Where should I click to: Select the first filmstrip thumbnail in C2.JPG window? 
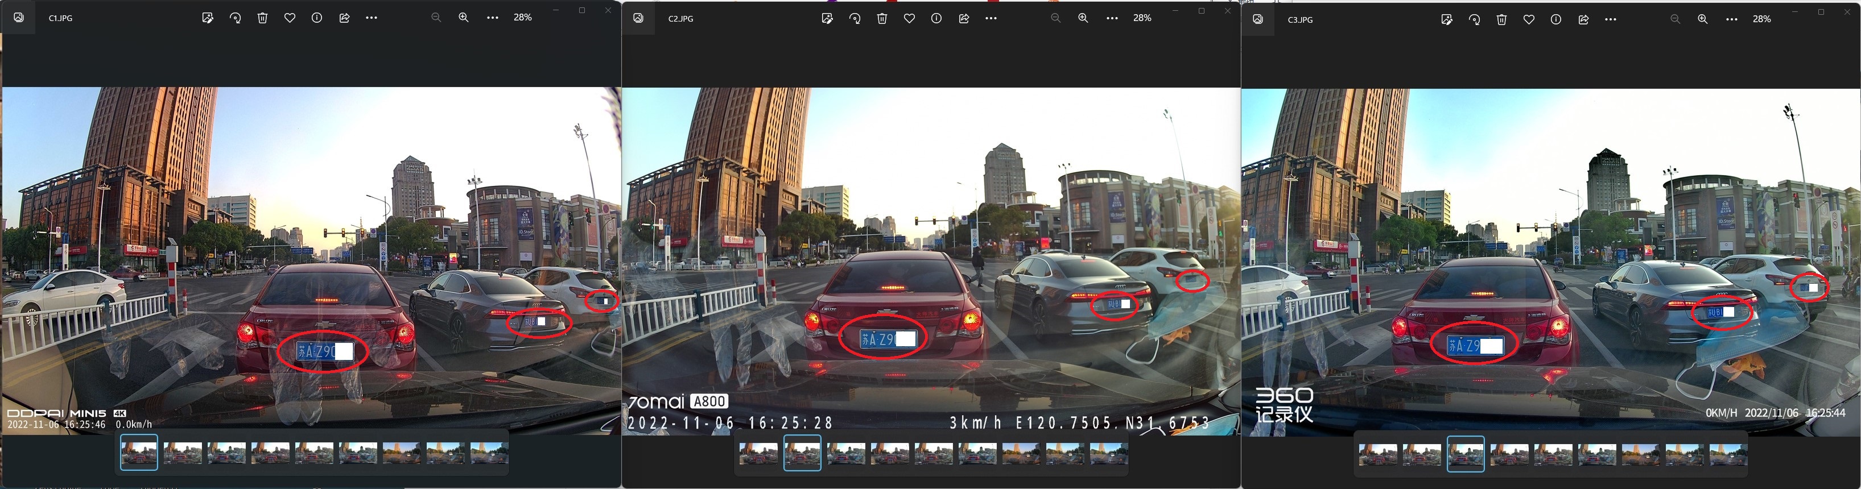(758, 453)
